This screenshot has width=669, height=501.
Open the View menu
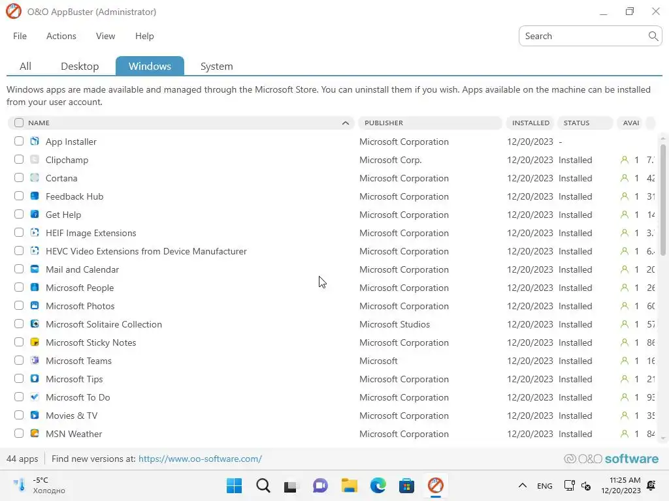coord(105,37)
